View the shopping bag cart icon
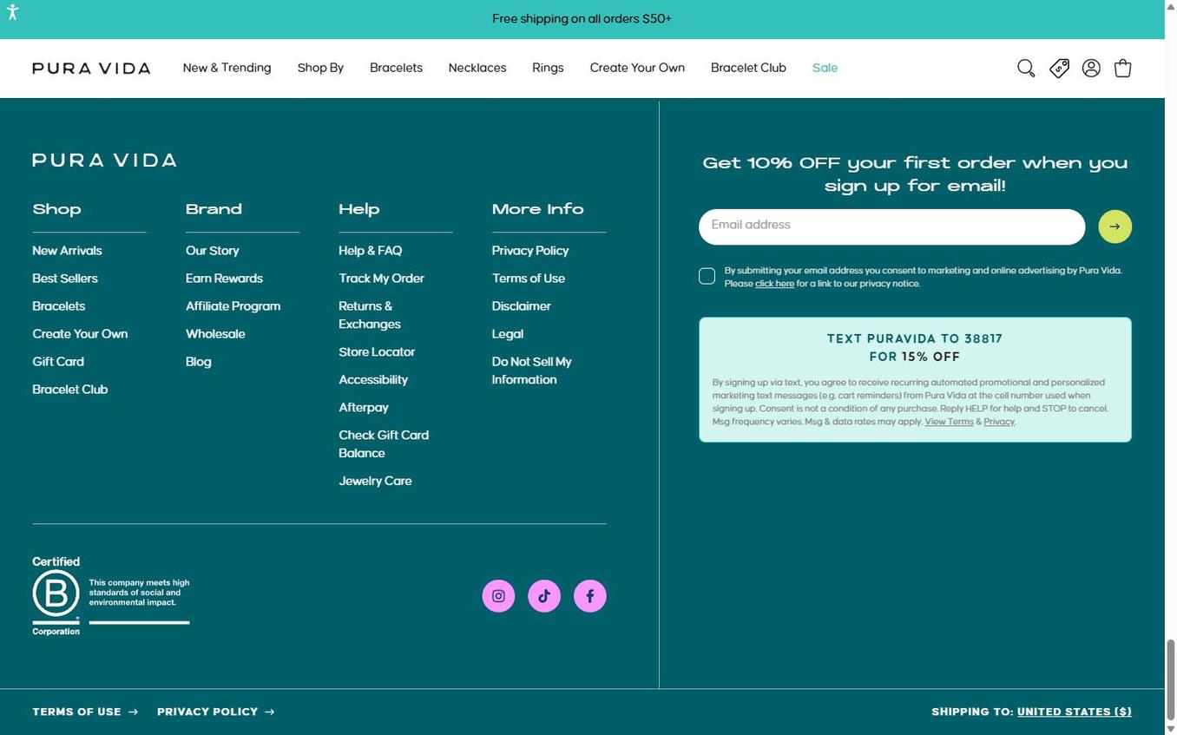 [1122, 68]
